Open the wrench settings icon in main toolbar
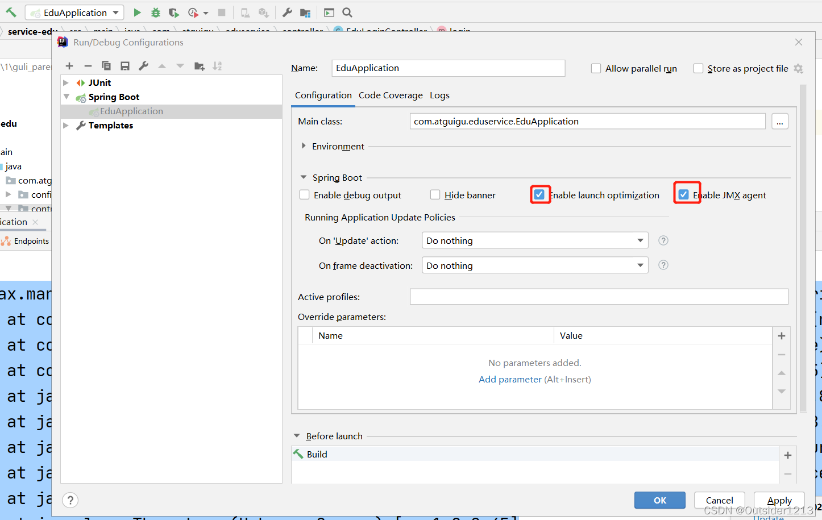The width and height of the screenshot is (822, 520). tap(287, 12)
